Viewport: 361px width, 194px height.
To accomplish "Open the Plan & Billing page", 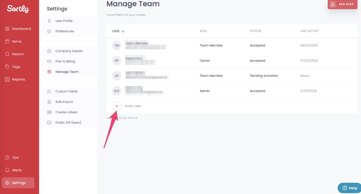I will 65,61.
